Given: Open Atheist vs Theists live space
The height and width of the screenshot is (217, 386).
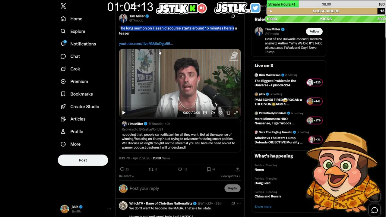Looking at the screenshot, I should tap(278, 140).
